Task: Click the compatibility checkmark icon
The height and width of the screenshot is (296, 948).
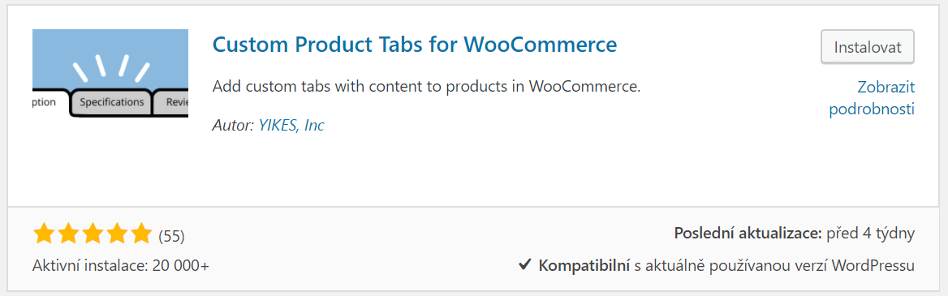Action: (525, 264)
